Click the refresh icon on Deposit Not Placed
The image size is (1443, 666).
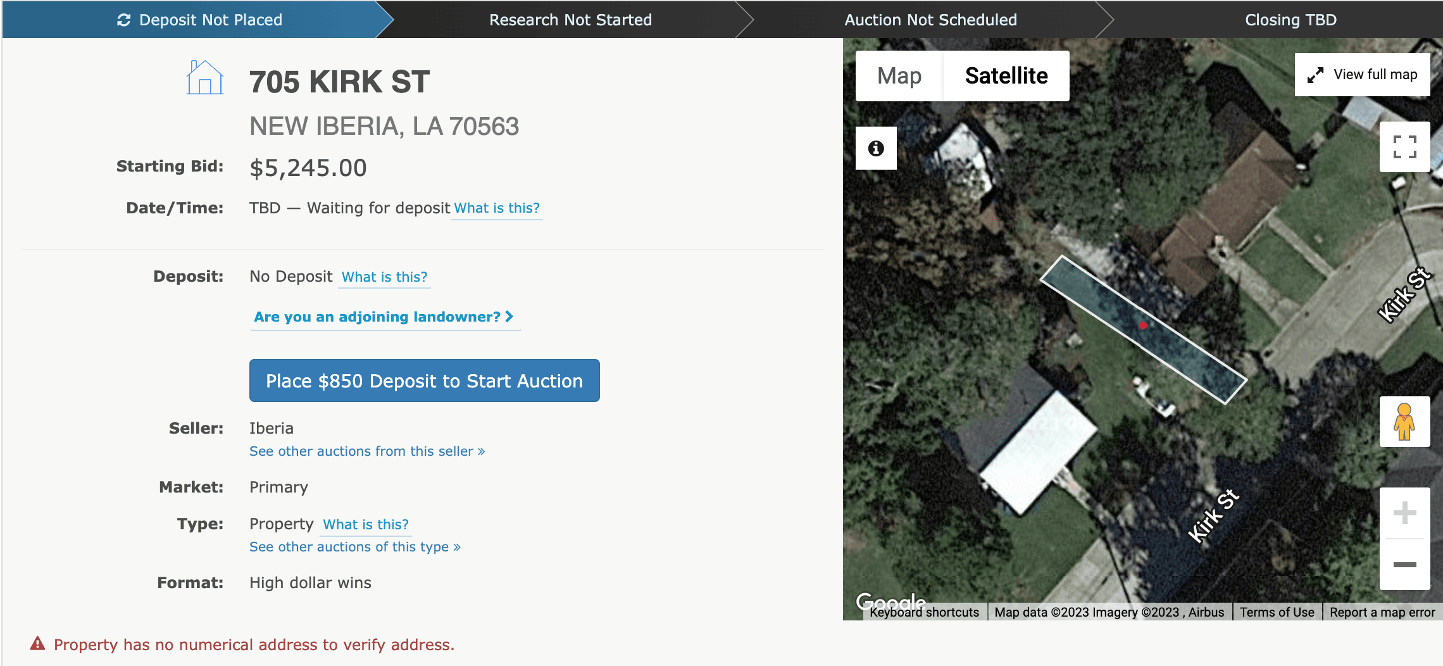tap(124, 20)
